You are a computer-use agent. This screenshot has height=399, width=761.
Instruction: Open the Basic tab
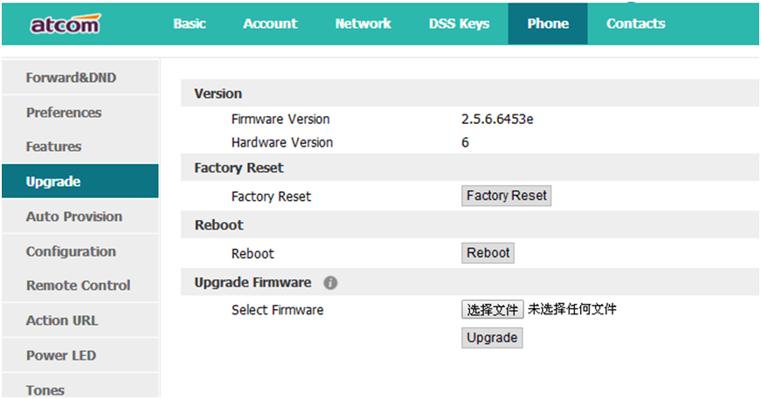pos(190,24)
